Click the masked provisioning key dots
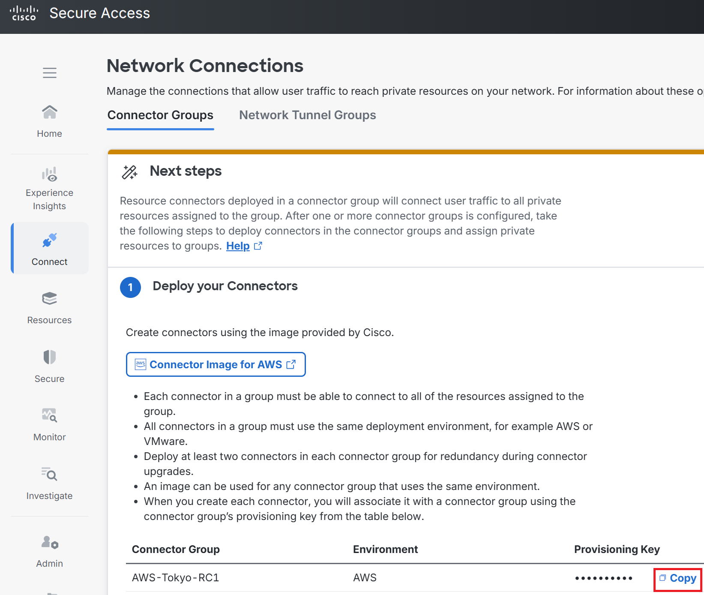The image size is (704, 595). [x=604, y=578]
